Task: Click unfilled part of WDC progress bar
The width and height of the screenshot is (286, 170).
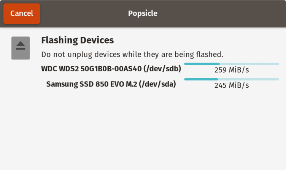Action: click(x=249, y=64)
